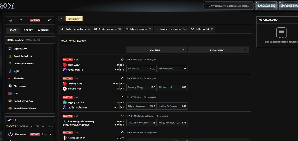Select 3H time filter
298x141 pixels.
32,126
